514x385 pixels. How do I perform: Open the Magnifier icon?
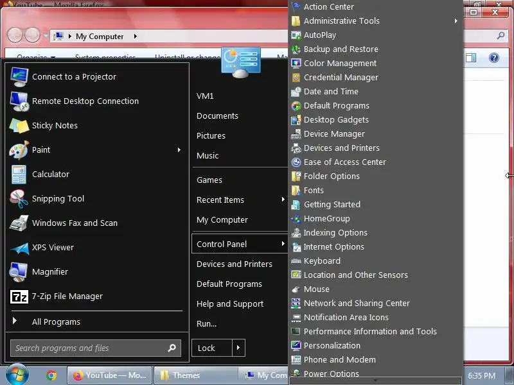pyautogui.click(x=19, y=271)
